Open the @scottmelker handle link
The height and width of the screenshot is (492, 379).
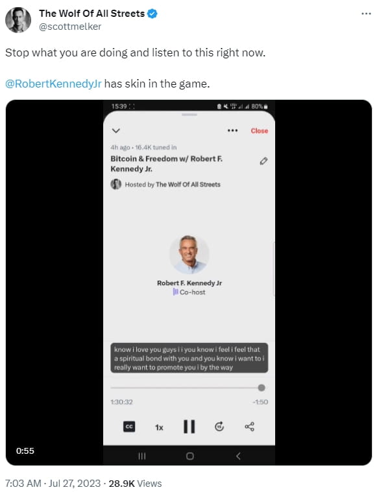click(70, 27)
